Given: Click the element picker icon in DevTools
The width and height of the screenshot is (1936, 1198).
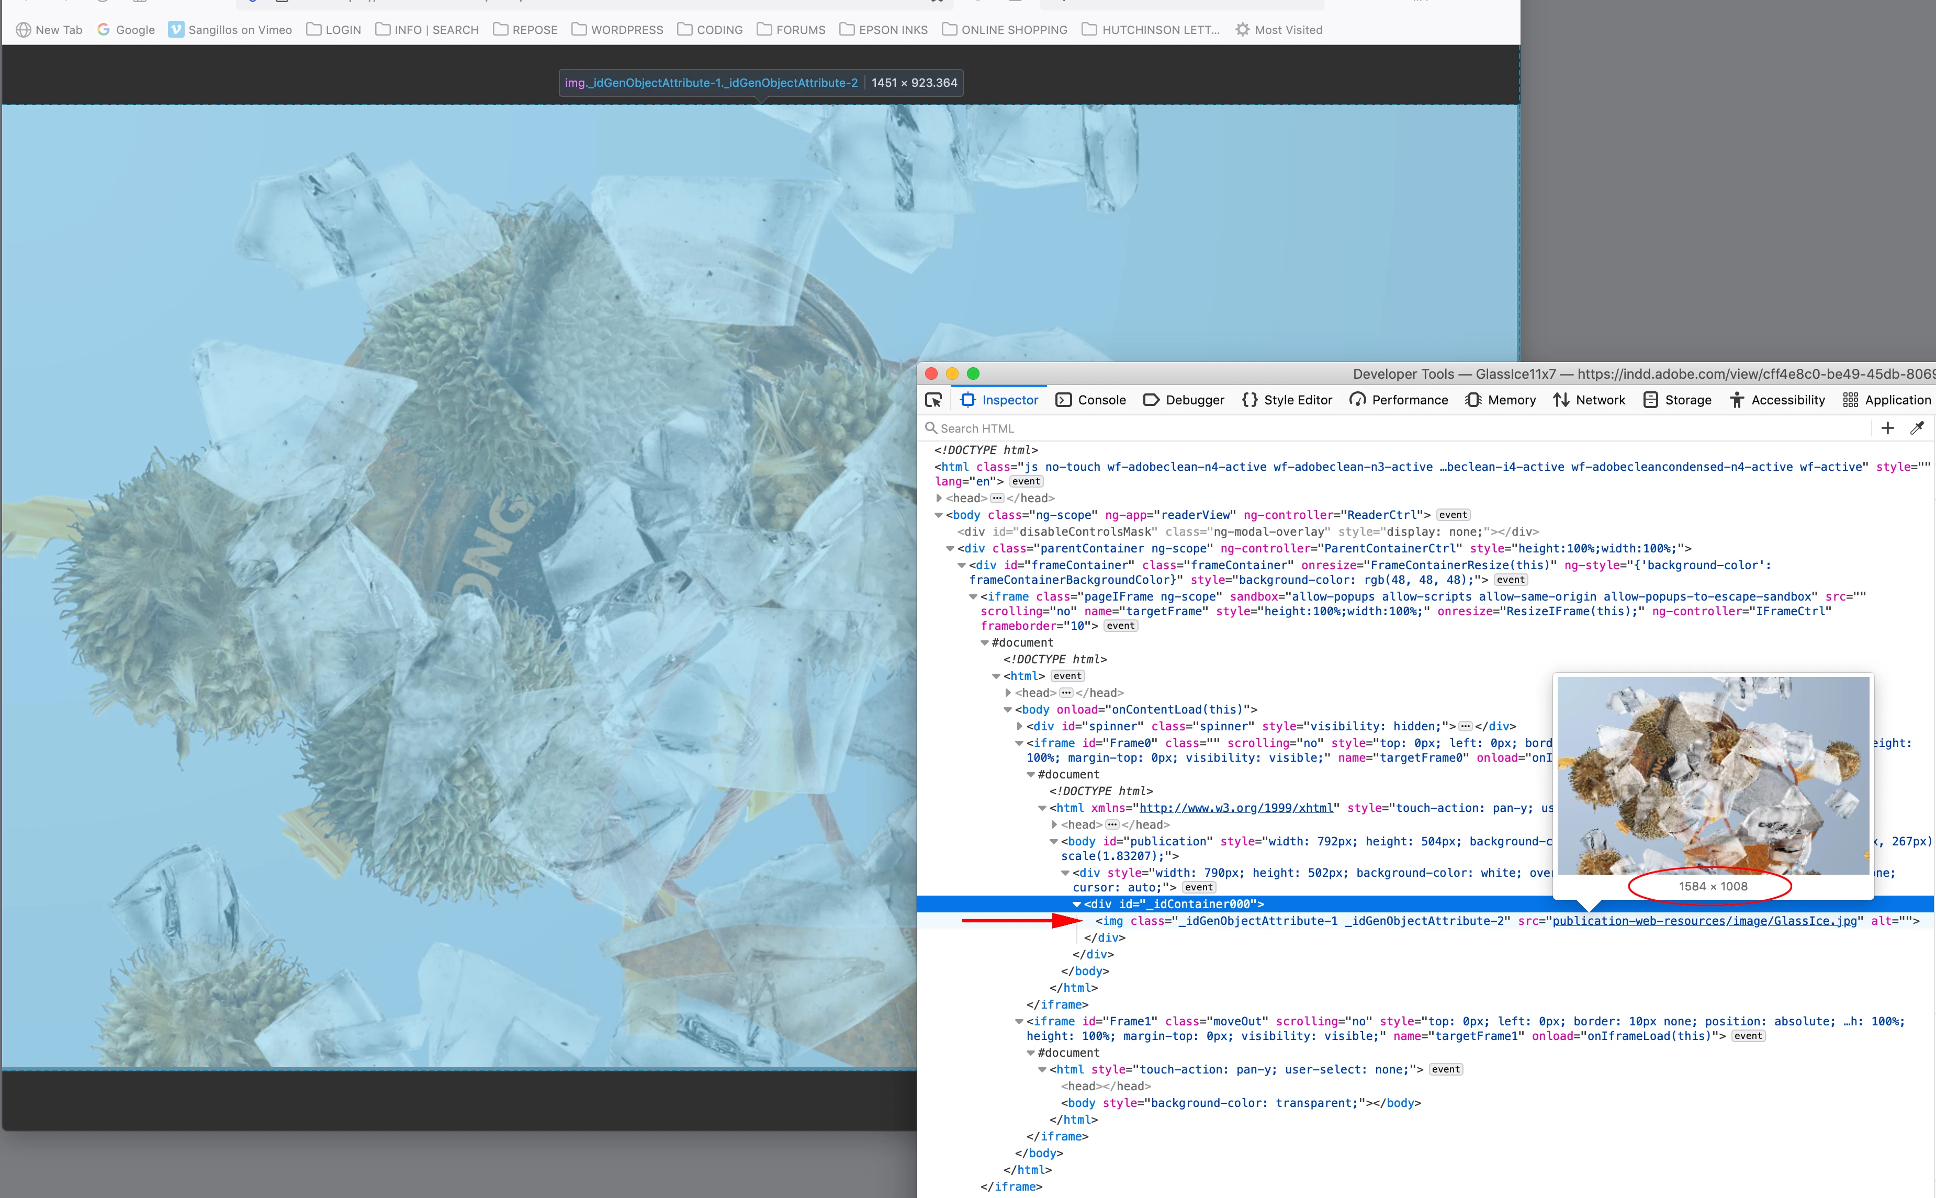Looking at the screenshot, I should (x=933, y=400).
